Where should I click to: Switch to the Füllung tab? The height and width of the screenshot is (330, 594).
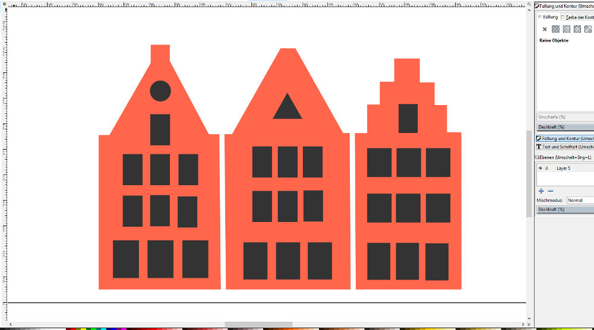(x=548, y=17)
